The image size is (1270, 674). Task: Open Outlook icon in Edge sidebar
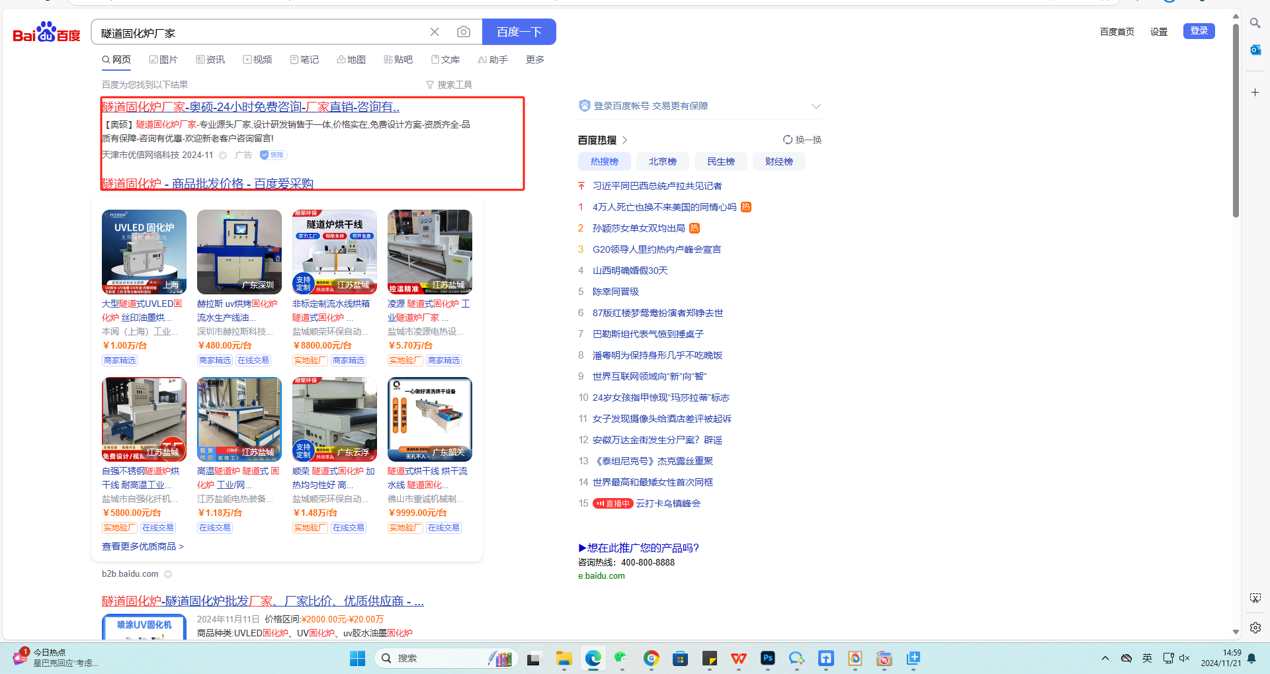click(x=1255, y=50)
